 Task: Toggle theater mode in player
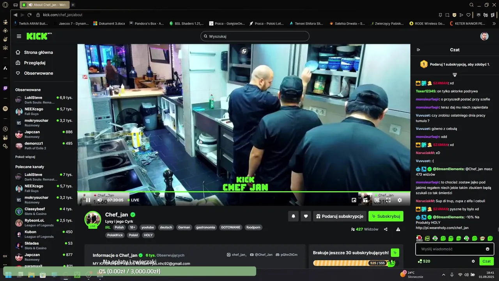click(x=377, y=200)
